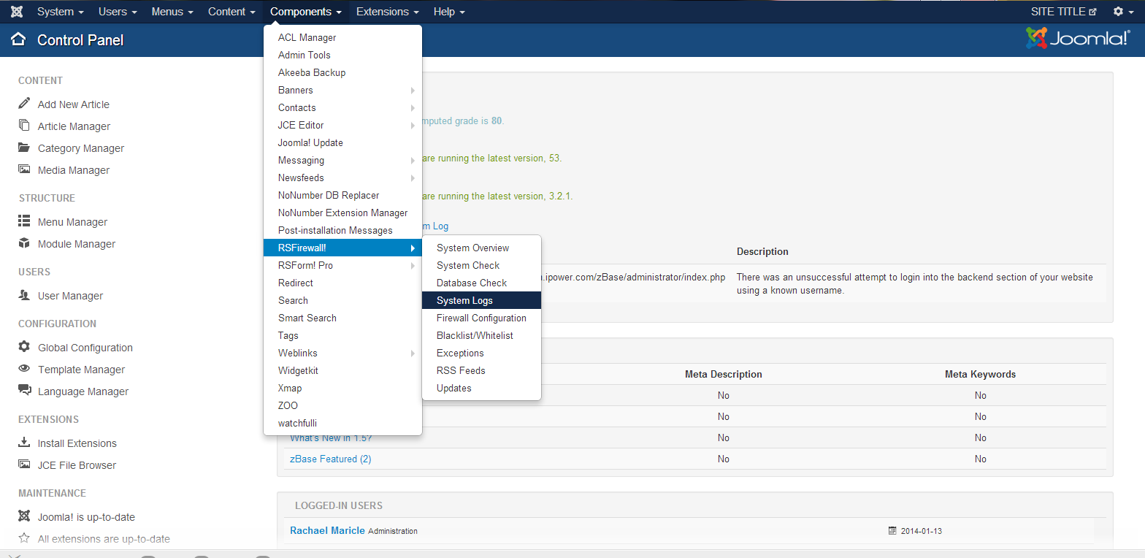This screenshot has height=558, width=1145.
Task: Click the Media Manager picture icon
Action: [x=24, y=169]
